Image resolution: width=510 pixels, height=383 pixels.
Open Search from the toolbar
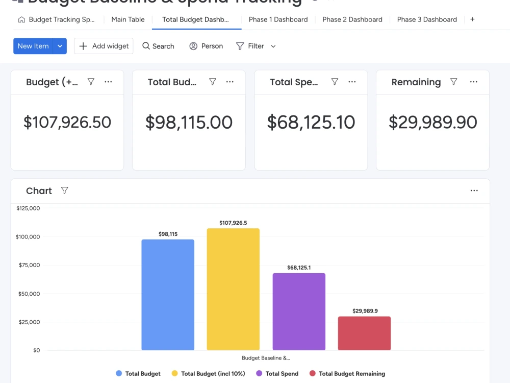click(158, 46)
